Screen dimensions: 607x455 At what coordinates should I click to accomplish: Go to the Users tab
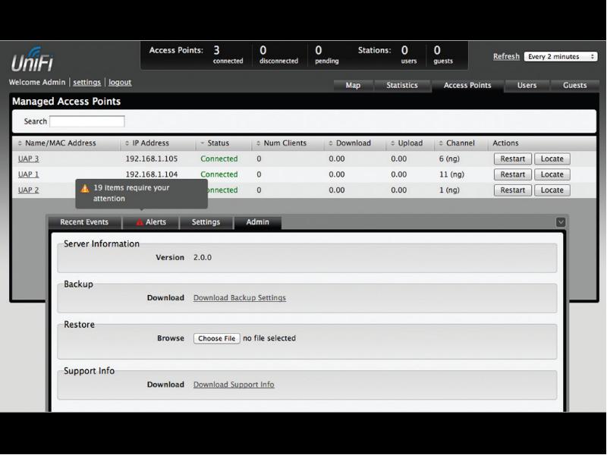tap(527, 85)
